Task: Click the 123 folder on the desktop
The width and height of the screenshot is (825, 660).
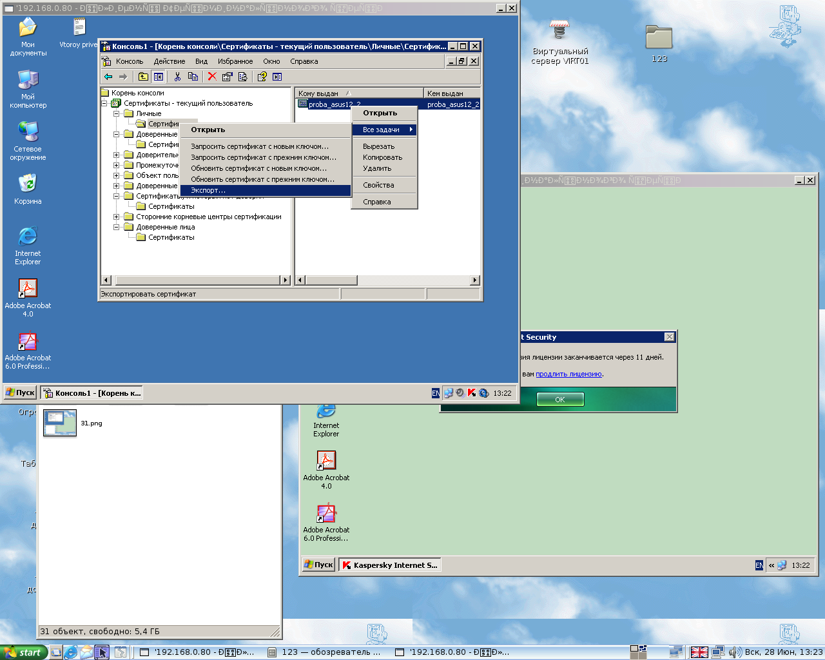Action: [659, 38]
